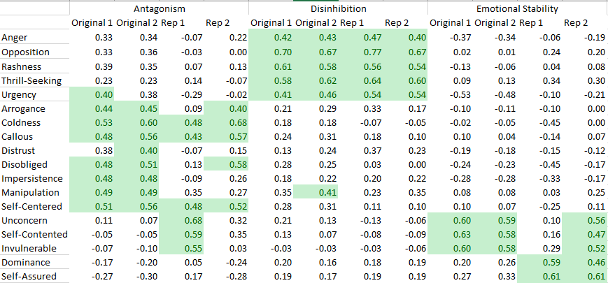
Task: Select the Self-Assured row label cell
Action: tap(28, 277)
